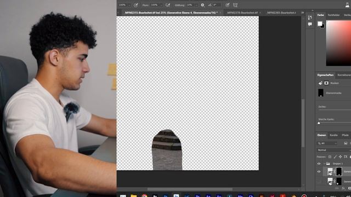This screenshot has height=197, width=351.
Task: Toggle pressure for opacity brush icon
Action: click(136, 5)
